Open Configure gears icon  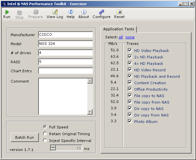(102, 12)
